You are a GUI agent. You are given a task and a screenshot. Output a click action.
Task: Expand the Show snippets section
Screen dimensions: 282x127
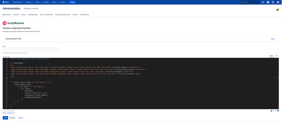(8, 113)
